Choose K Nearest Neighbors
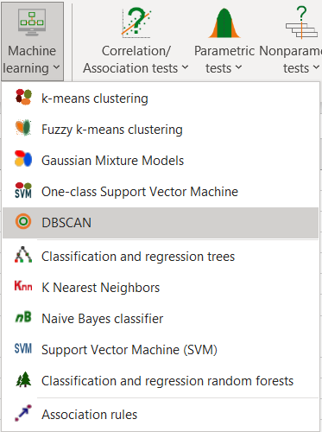 point(161,288)
